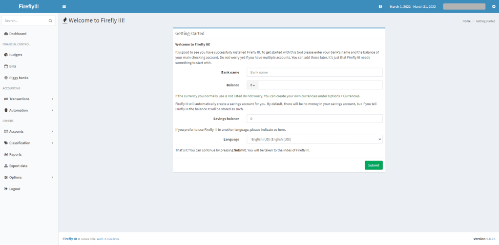Open Bills from the sidebar

13,66
